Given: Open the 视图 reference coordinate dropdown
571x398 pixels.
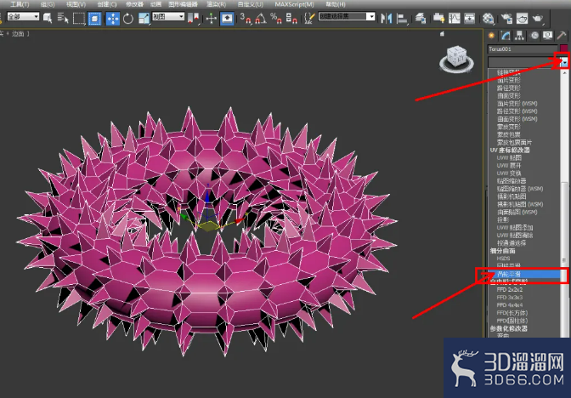Looking at the screenshot, I should (168, 16).
